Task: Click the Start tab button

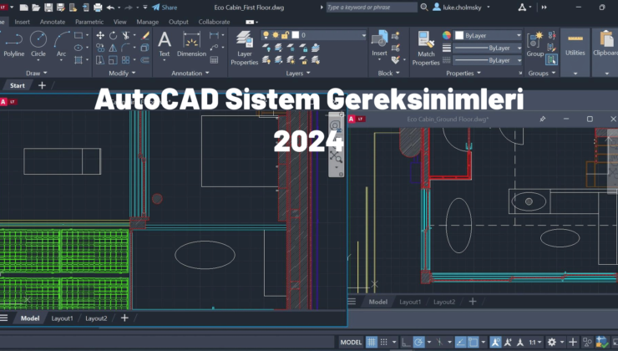Action: (x=18, y=85)
